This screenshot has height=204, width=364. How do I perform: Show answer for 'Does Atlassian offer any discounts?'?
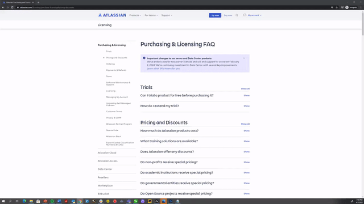tap(246, 152)
